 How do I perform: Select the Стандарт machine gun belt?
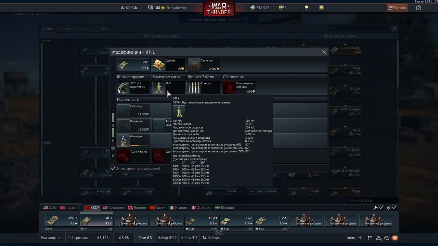point(204,87)
